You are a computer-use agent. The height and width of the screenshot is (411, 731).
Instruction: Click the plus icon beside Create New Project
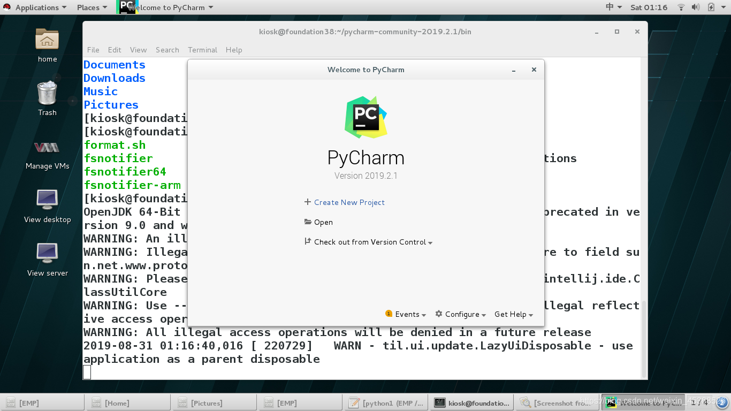308,202
